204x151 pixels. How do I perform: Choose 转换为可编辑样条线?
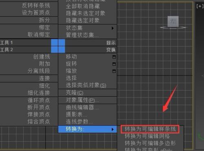pyautogui.click(x=150, y=129)
